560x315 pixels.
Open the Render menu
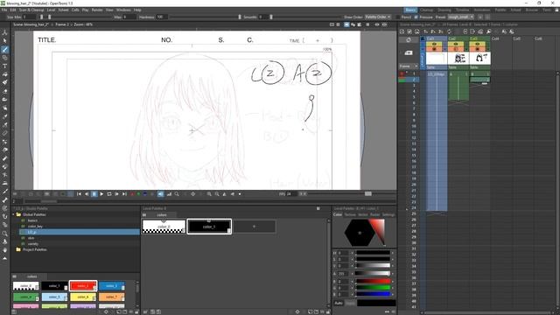[x=97, y=10]
